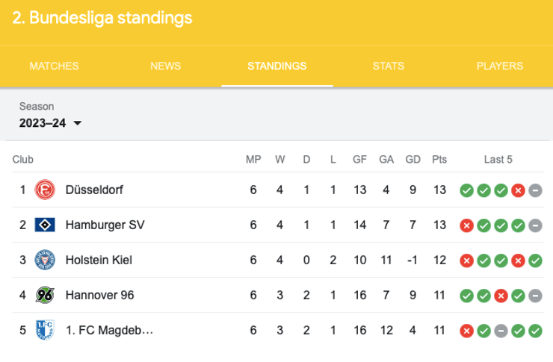This screenshot has width=553, height=362.
Task: Click the Pts column header
Action: tap(439, 160)
